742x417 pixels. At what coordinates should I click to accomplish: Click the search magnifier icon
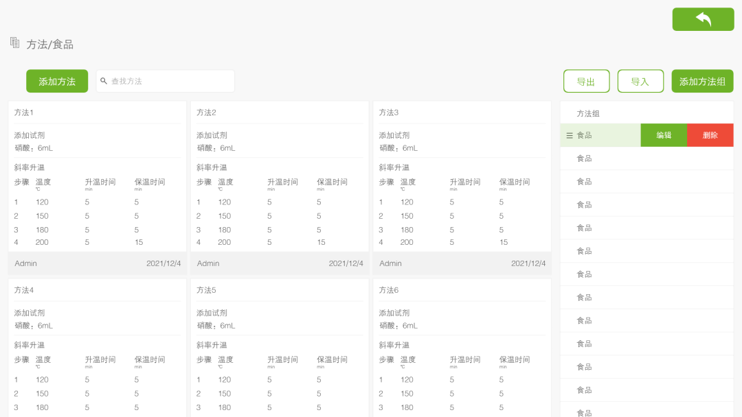pyautogui.click(x=104, y=81)
